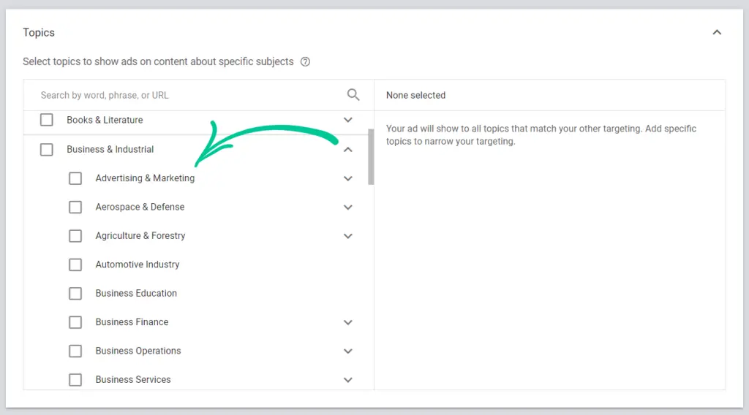Check the Books & Literature checkbox
Screen dimensions: 749x415
pyautogui.click(x=47, y=120)
